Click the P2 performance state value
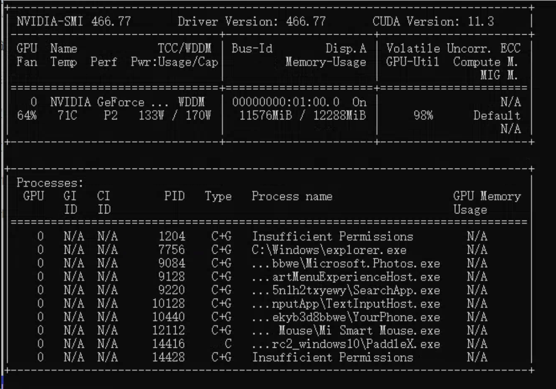This screenshot has height=389, width=556. (x=111, y=116)
